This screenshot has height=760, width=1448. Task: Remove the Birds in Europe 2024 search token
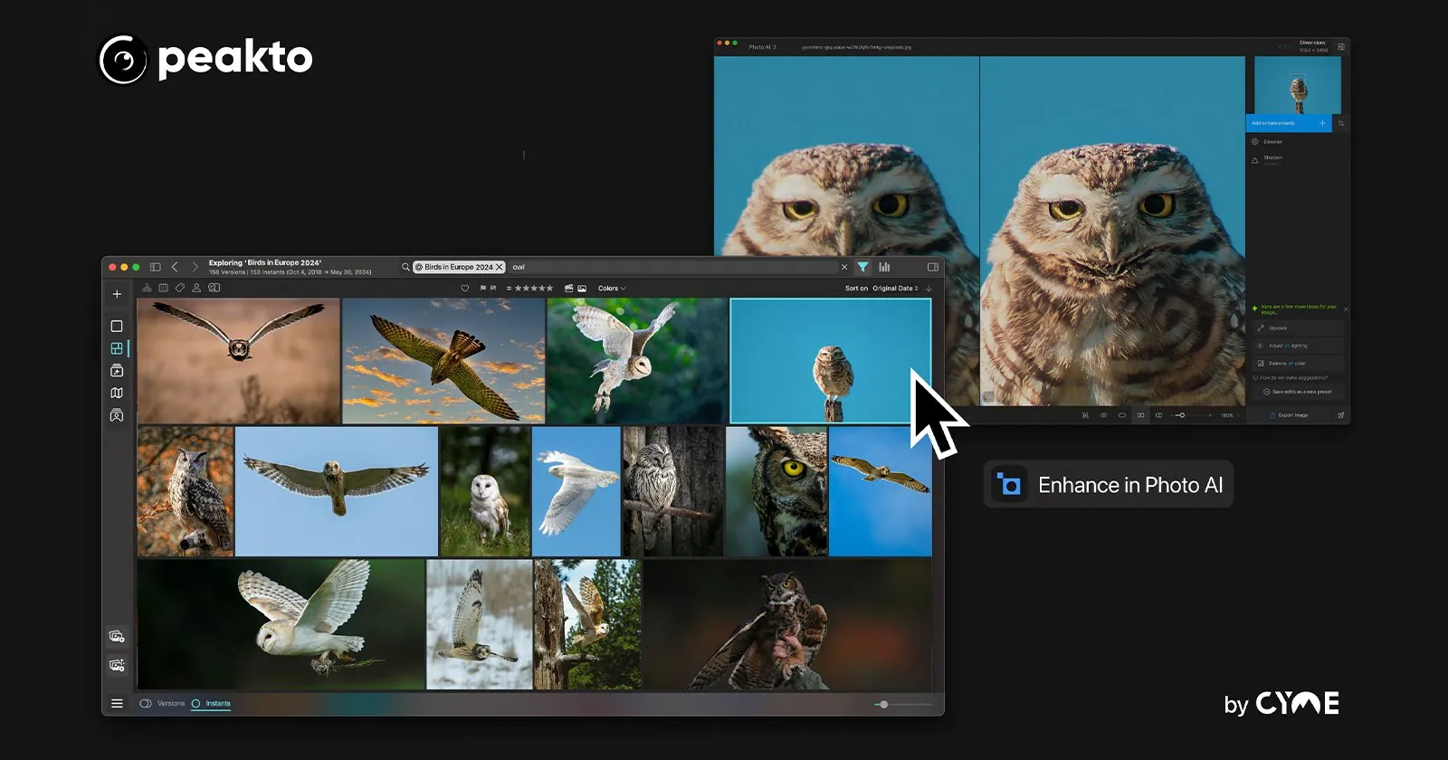[499, 267]
